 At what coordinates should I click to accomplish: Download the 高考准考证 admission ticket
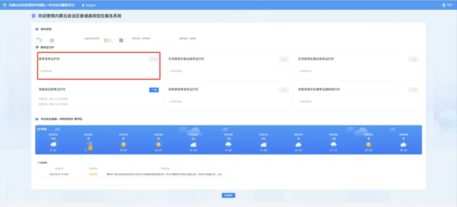tap(154, 59)
